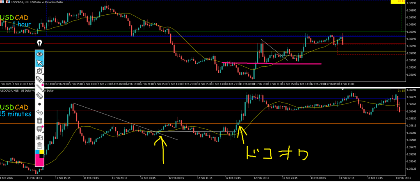Click '13 Feb 13:00' on the H1 time axis
The width and height of the screenshot is (420, 182).
[x=347, y=84]
